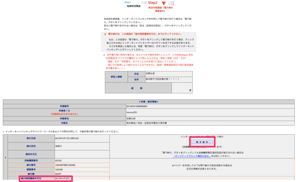Select 納付番号 value 1234567890123456
This screenshot has height=182, width=296.
coord(65,165)
